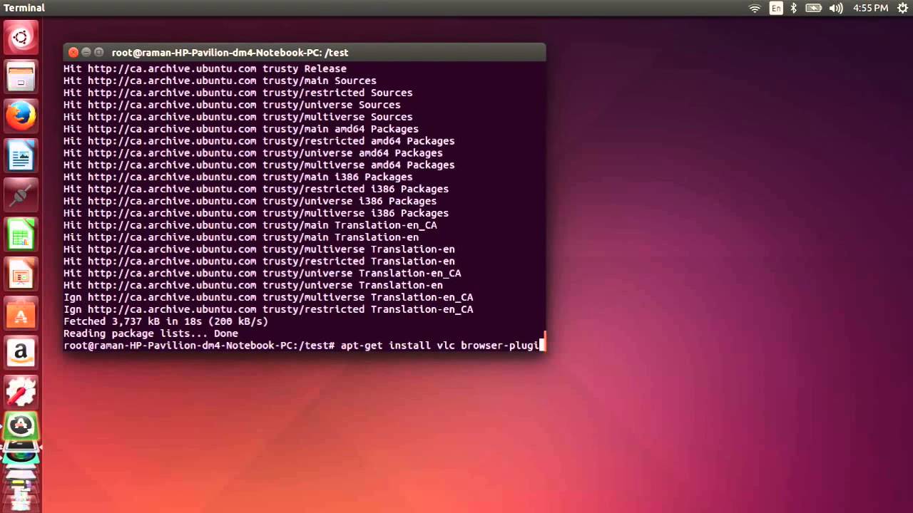Click the line 'trusty/multiverse Translation-en'
This screenshot has width=913, height=513.
[x=259, y=249]
